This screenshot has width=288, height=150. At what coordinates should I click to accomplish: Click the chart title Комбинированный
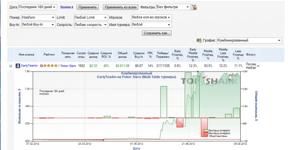(137, 73)
